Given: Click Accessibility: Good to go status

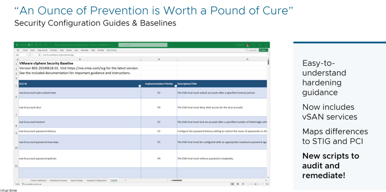Looking at the screenshot, I should click(x=32, y=184).
